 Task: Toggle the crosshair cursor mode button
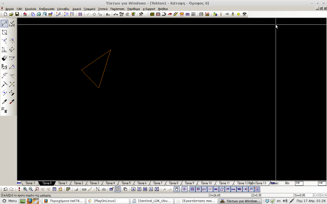(184, 189)
